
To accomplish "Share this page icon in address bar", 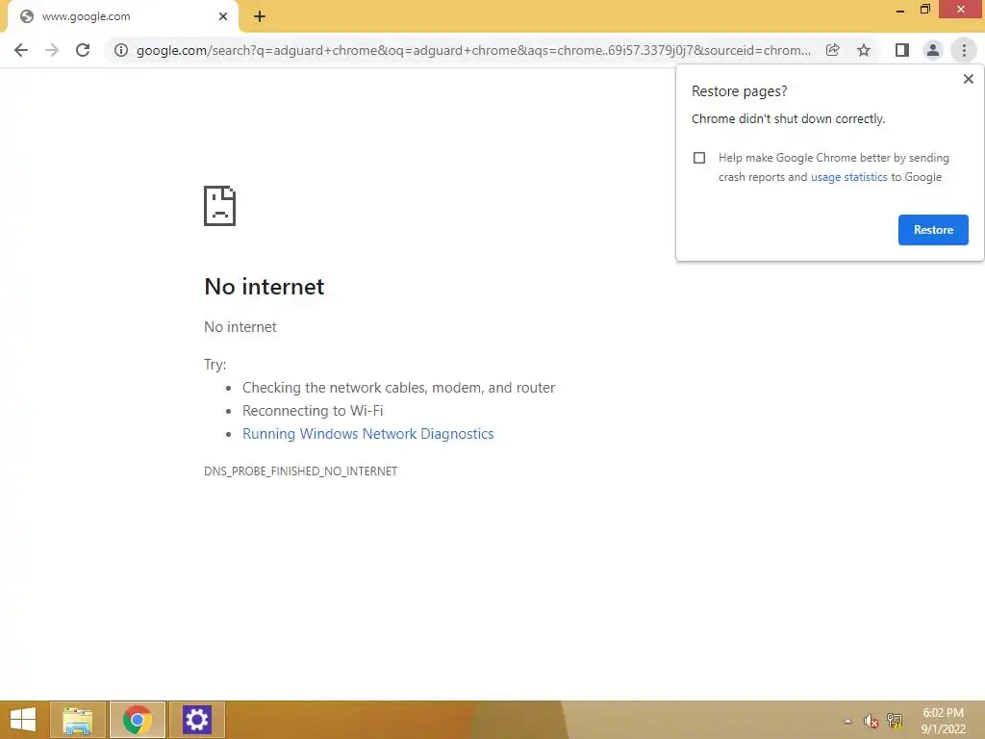I will click(x=832, y=50).
